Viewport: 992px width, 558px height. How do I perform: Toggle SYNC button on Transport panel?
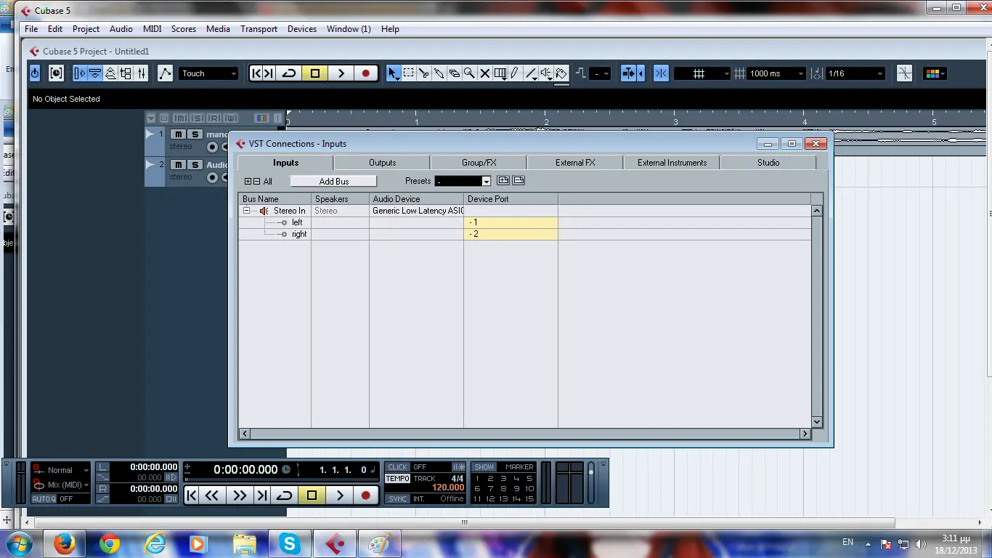[x=398, y=499]
